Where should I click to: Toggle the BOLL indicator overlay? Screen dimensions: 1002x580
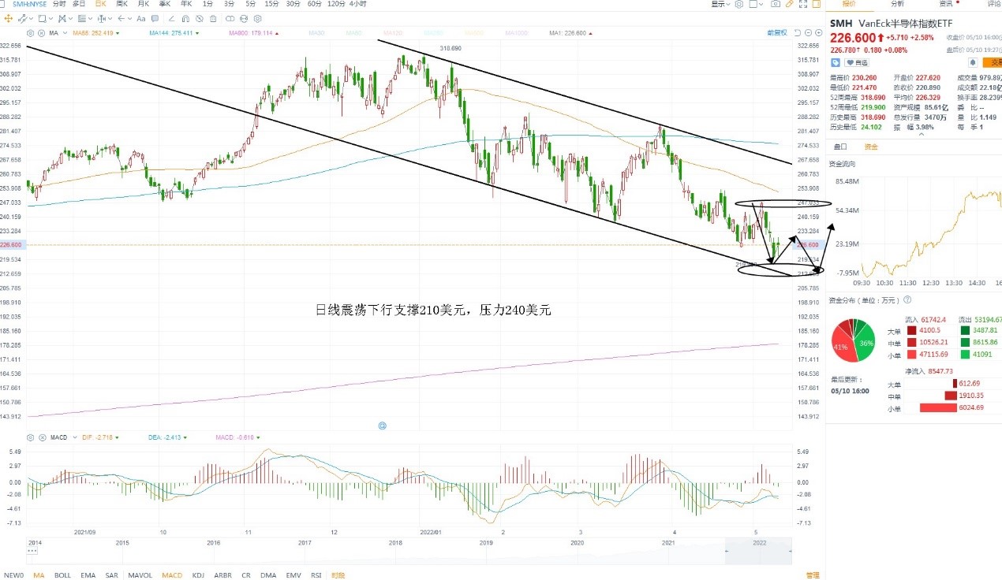[62, 575]
